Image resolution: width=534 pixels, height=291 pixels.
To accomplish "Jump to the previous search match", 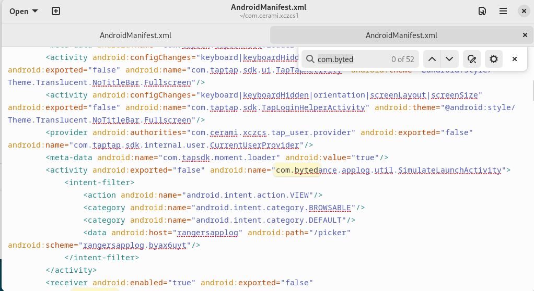I will pos(432,59).
